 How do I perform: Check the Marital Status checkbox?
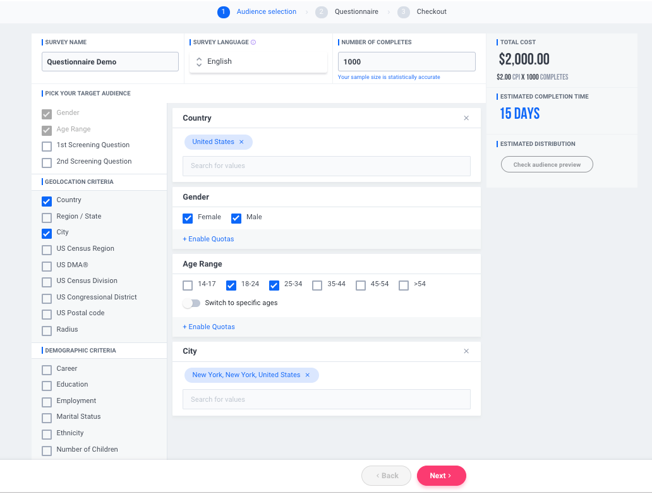point(47,418)
